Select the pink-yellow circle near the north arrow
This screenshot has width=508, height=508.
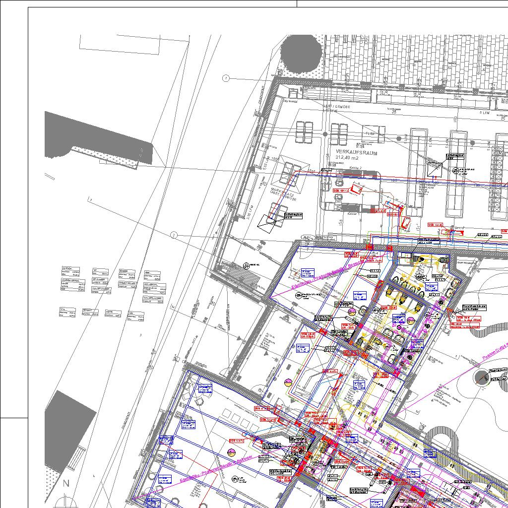231,452
